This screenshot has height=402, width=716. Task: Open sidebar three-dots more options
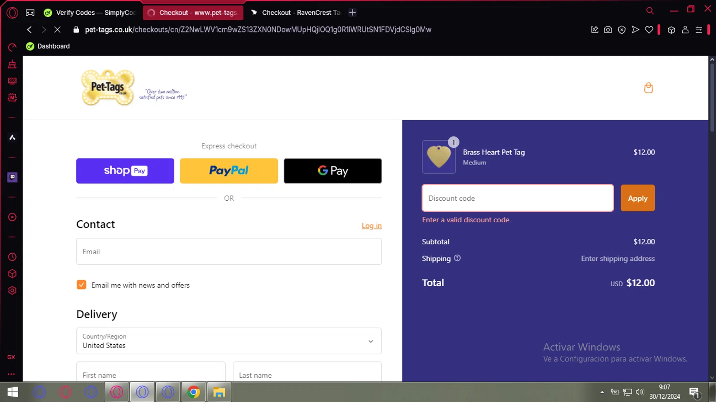coord(11,374)
